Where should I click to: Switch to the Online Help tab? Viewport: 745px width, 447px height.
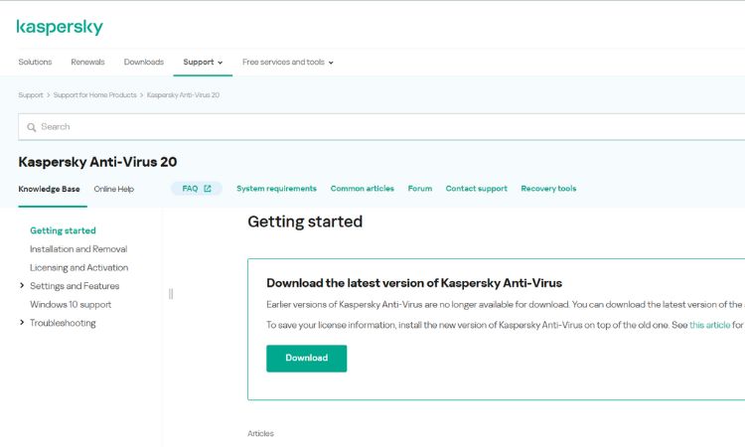tap(114, 189)
